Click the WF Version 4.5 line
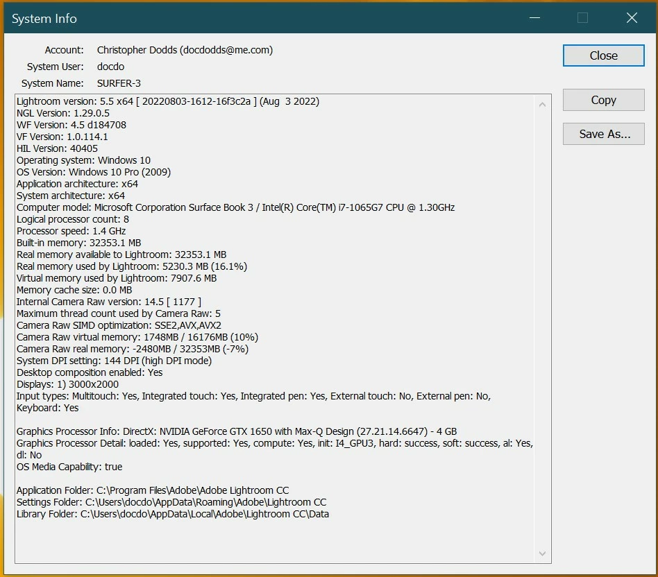The width and height of the screenshot is (658, 577). [71, 125]
